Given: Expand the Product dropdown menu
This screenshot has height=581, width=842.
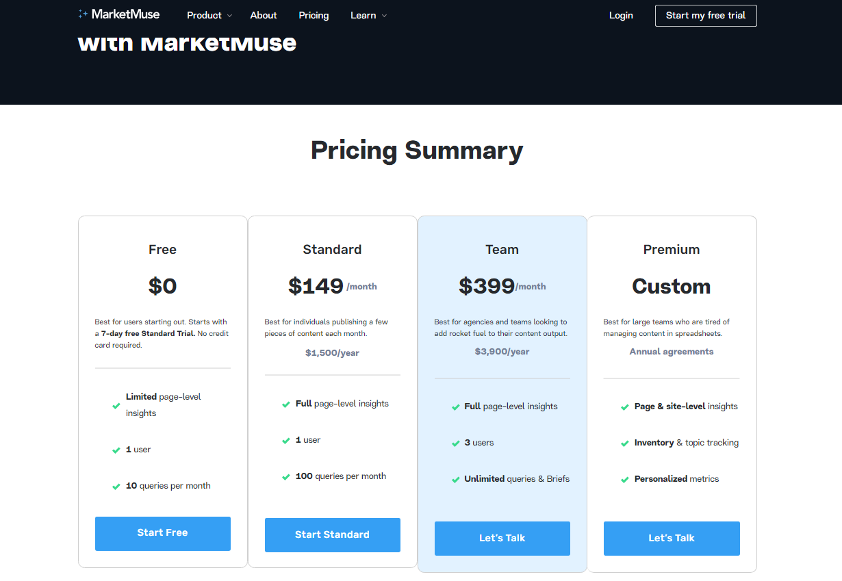Looking at the screenshot, I should pyautogui.click(x=204, y=15).
